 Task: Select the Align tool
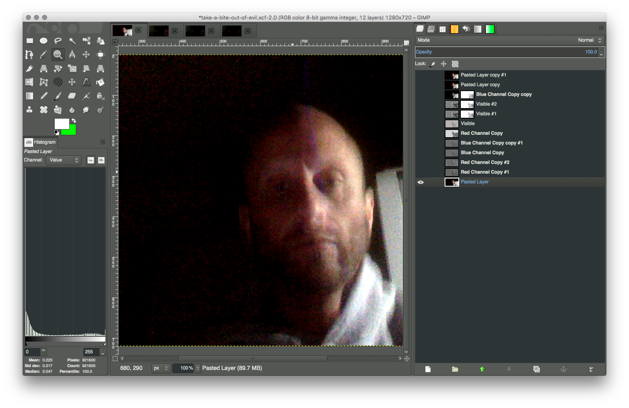(x=101, y=54)
